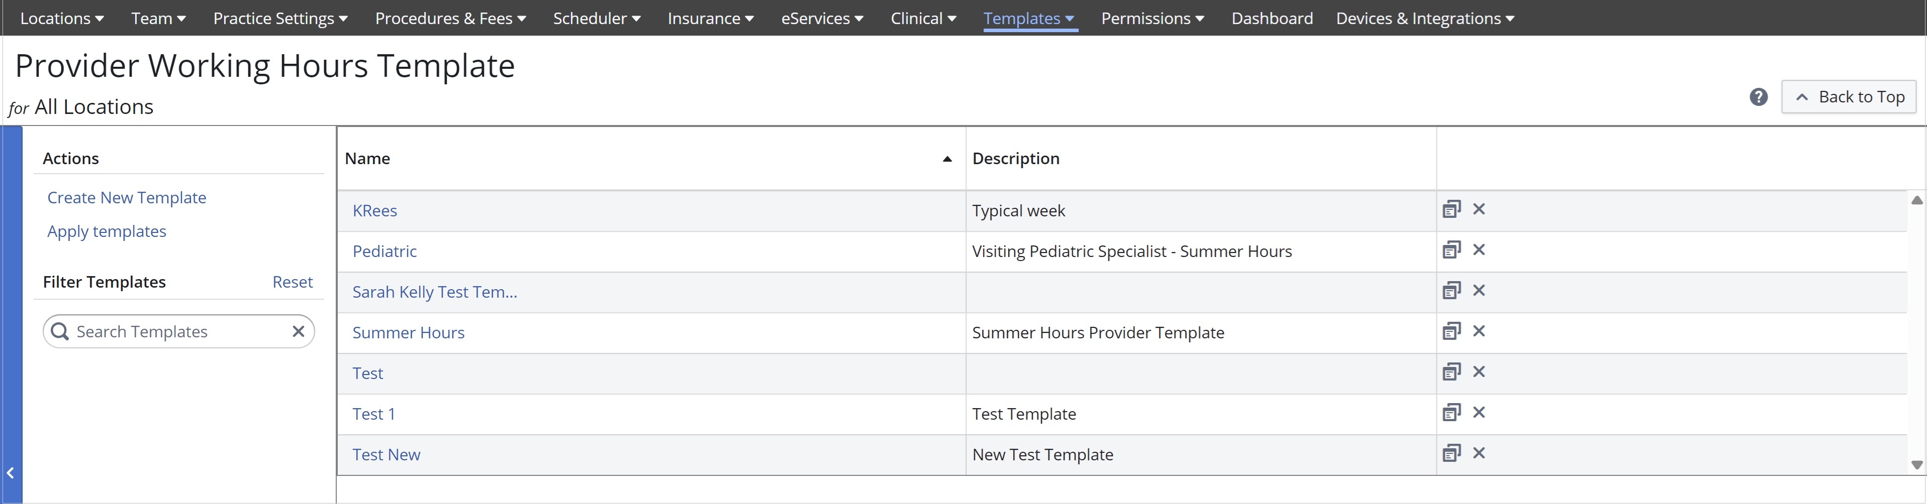The width and height of the screenshot is (1927, 504).
Task: Copy the Summer Hours template
Action: (x=1451, y=331)
